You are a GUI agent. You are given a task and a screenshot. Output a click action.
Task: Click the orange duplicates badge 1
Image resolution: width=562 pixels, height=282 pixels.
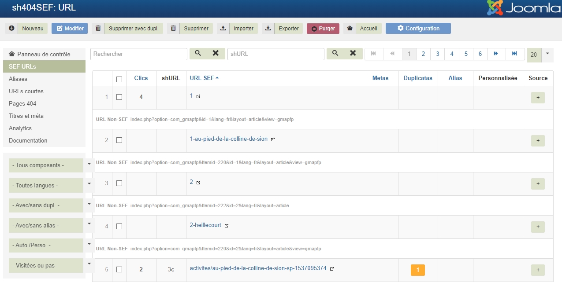pyautogui.click(x=418, y=270)
